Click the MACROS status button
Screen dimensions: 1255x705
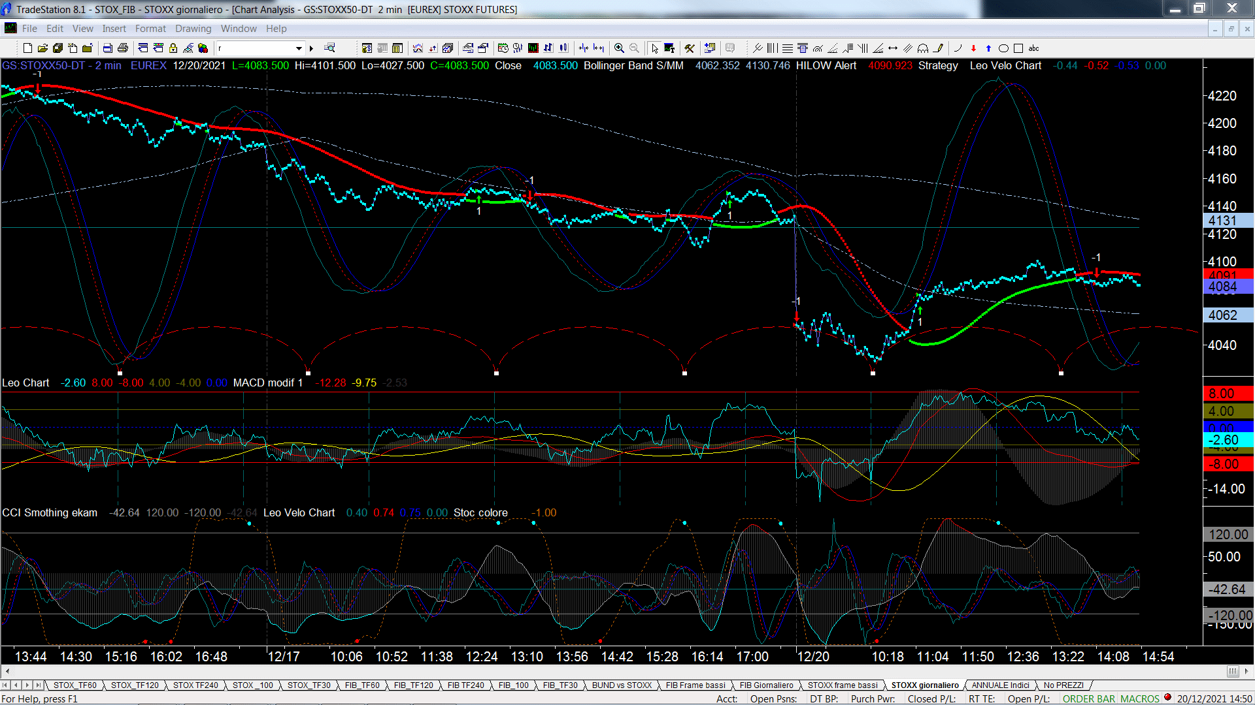(x=1139, y=699)
